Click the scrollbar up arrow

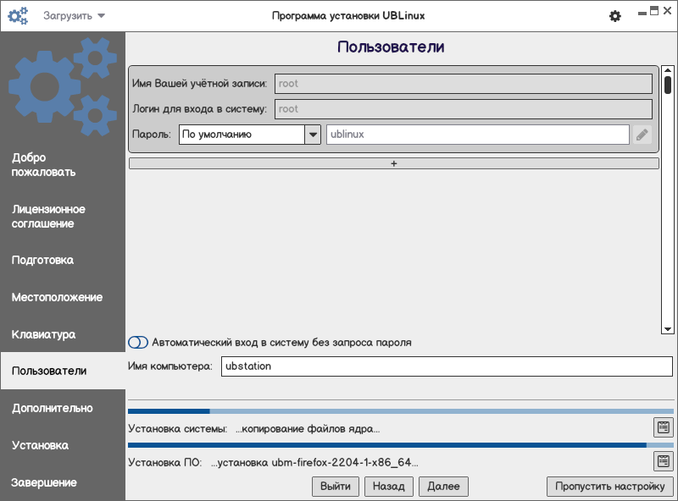(x=668, y=70)
